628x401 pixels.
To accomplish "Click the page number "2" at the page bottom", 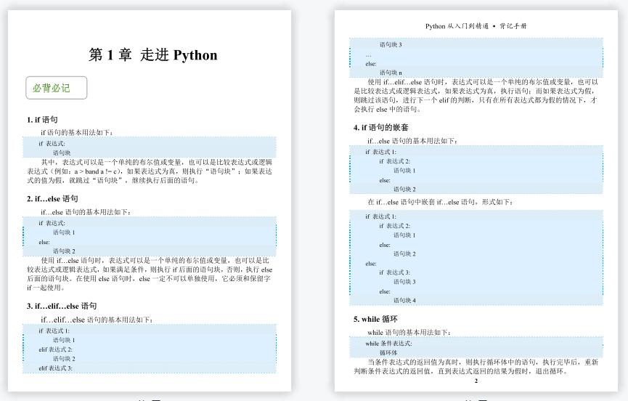I will coord(476,381).
